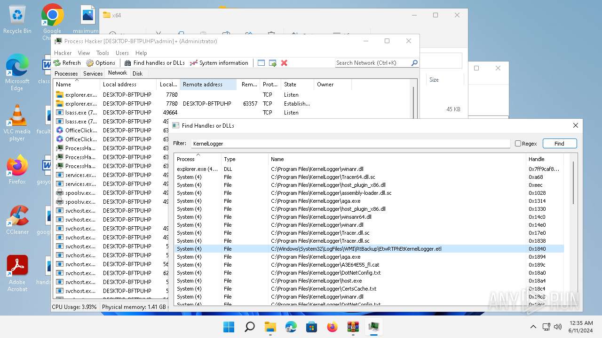Sort by Owner column header
The width and height of the screenshot is (602, 338).
[x=333, y=84]
